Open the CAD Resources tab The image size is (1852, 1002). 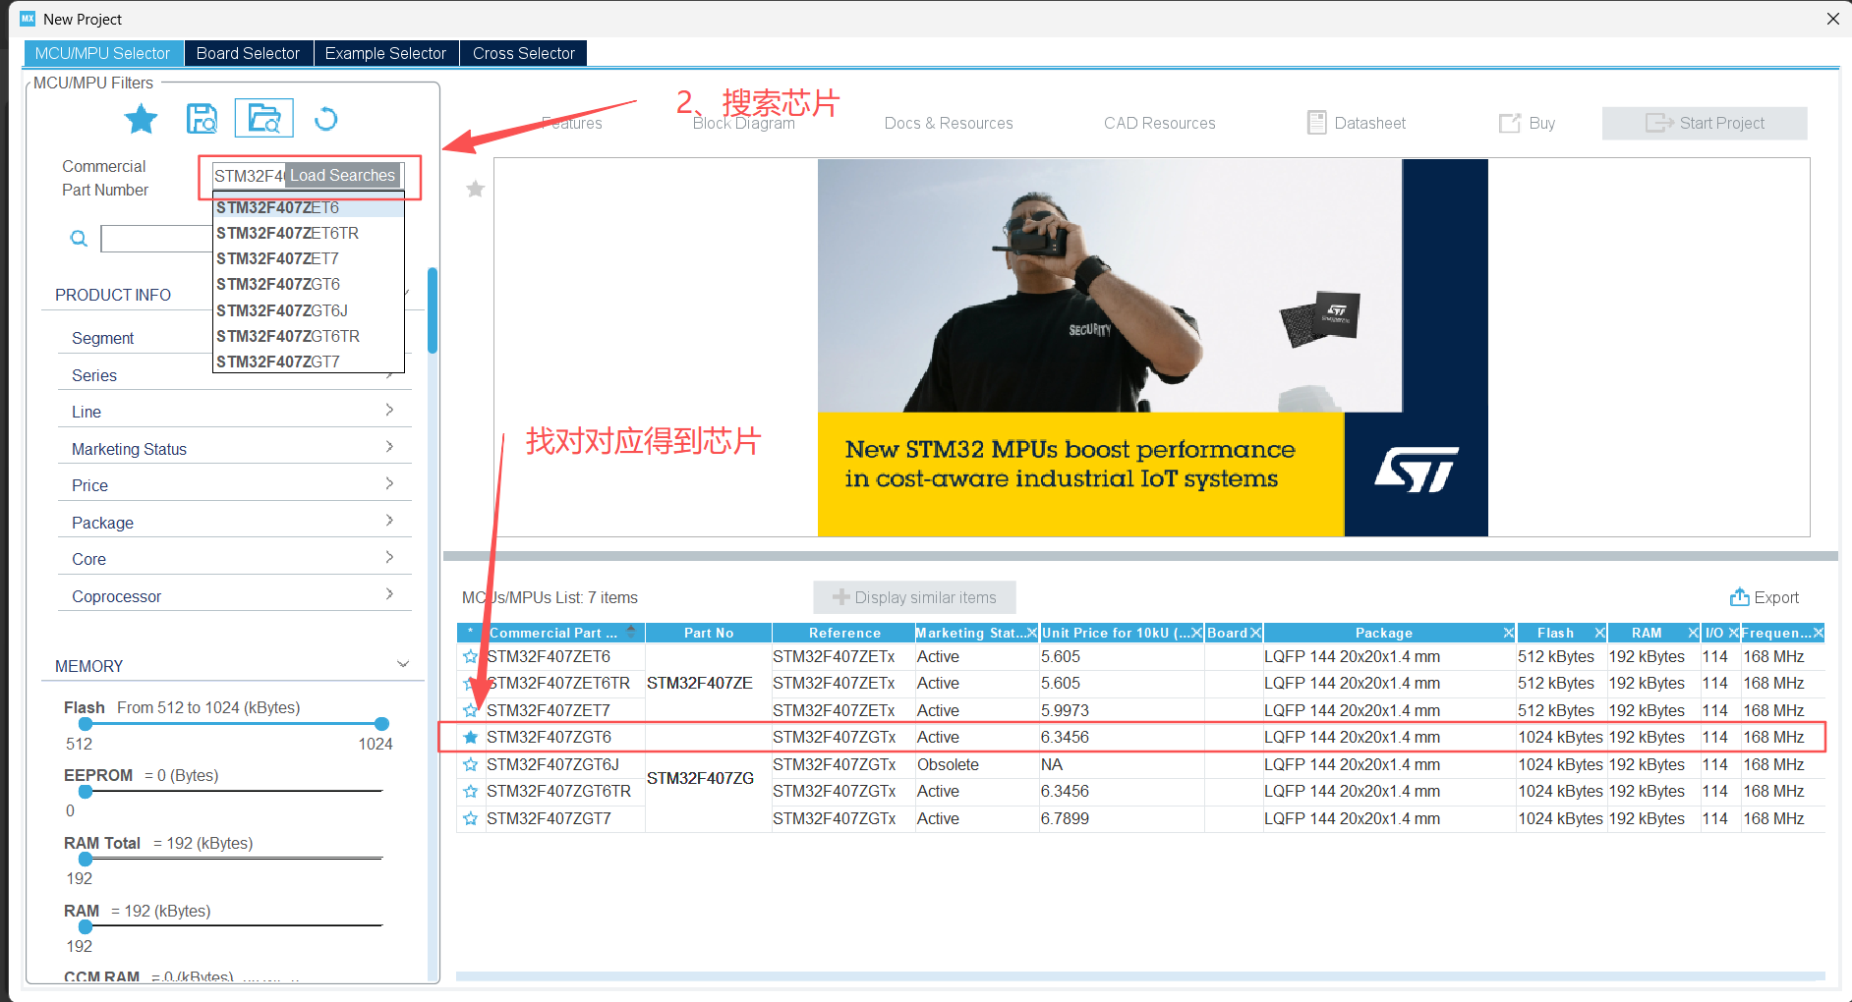click(x=1160, y=123)
